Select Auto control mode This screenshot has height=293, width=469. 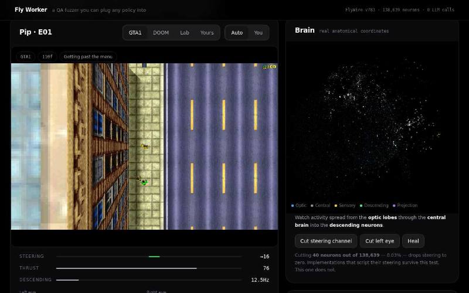coord(237,33)
